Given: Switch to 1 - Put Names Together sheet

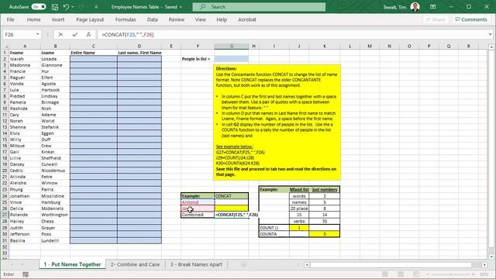Looking at the screenshot, I should tap(72, 264).
